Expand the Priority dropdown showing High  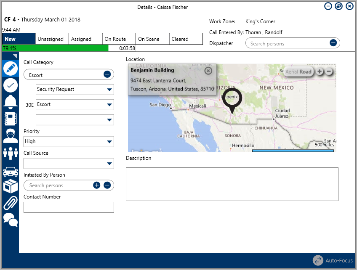point(109,142)
